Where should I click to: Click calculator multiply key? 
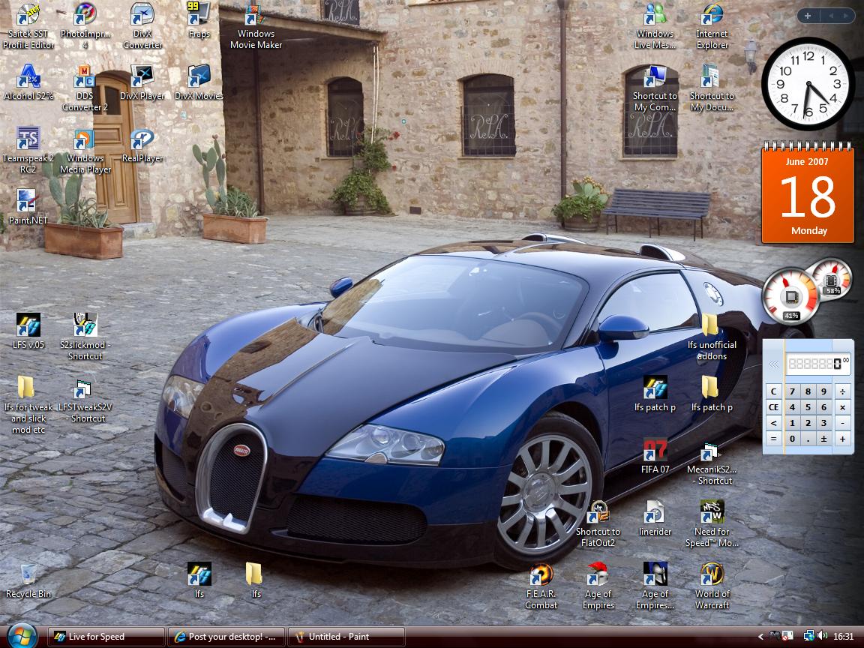842,407
